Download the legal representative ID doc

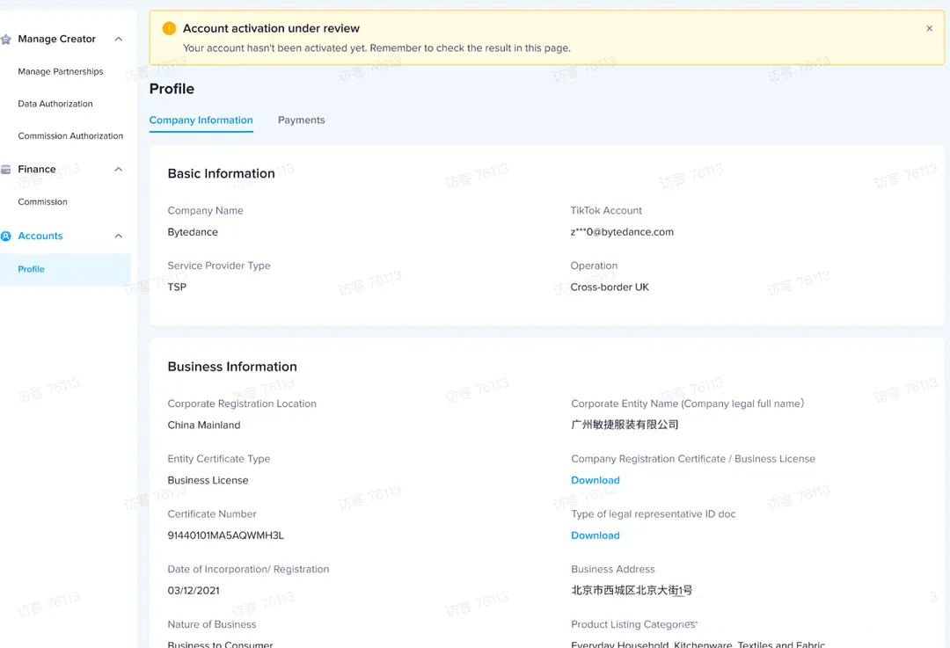(x=595, y=535)
